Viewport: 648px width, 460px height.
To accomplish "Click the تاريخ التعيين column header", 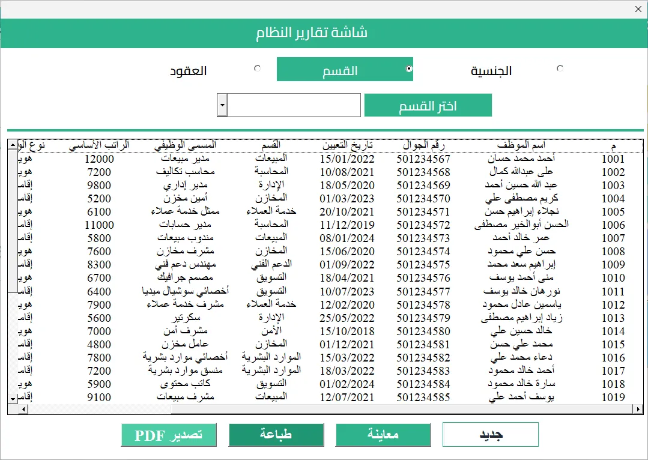I will [348, 145].
